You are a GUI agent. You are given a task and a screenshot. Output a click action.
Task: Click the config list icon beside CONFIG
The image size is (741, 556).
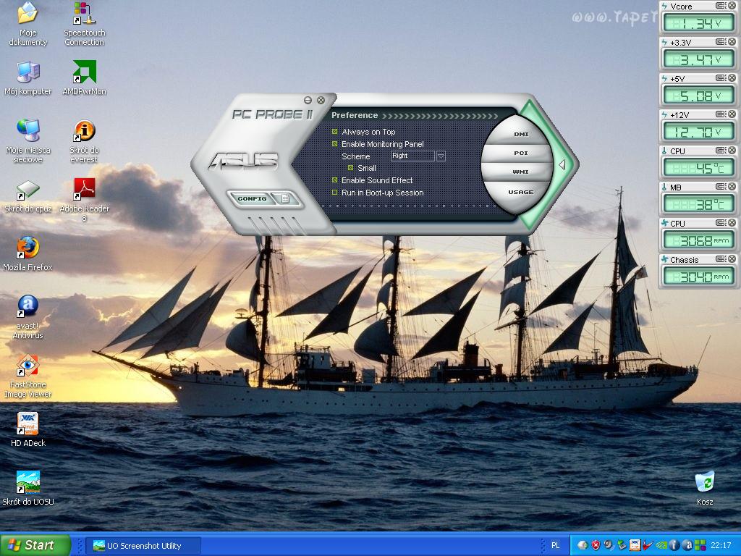(x=285, y=198)
